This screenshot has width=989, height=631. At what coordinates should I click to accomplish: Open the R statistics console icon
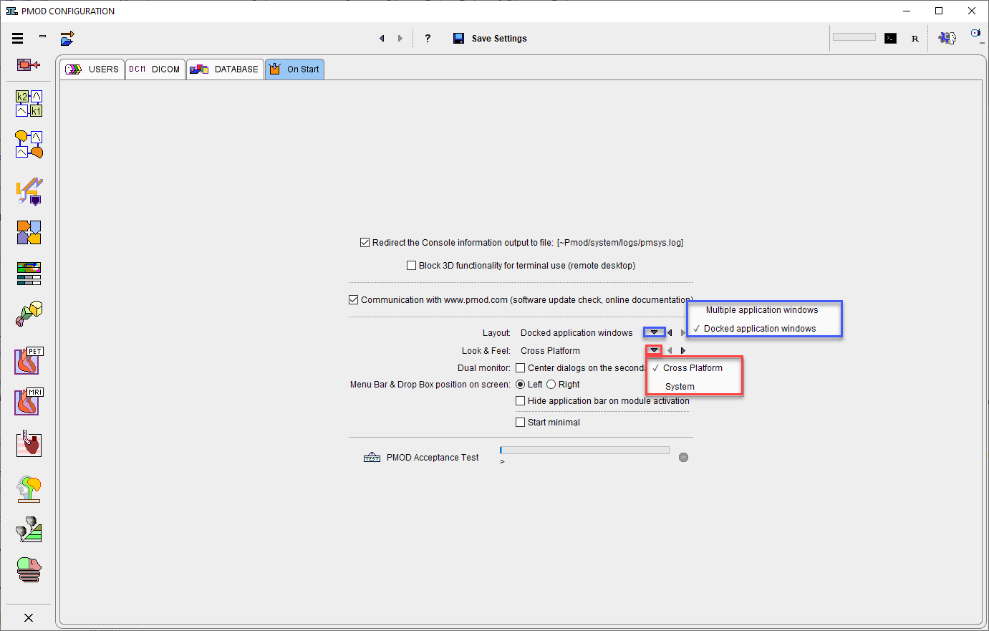click(x=915, y=39)
